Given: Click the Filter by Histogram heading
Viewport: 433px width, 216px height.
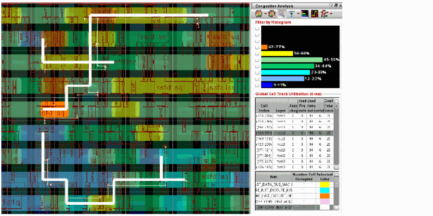Looking at the screenshot, I should [273, 22].
